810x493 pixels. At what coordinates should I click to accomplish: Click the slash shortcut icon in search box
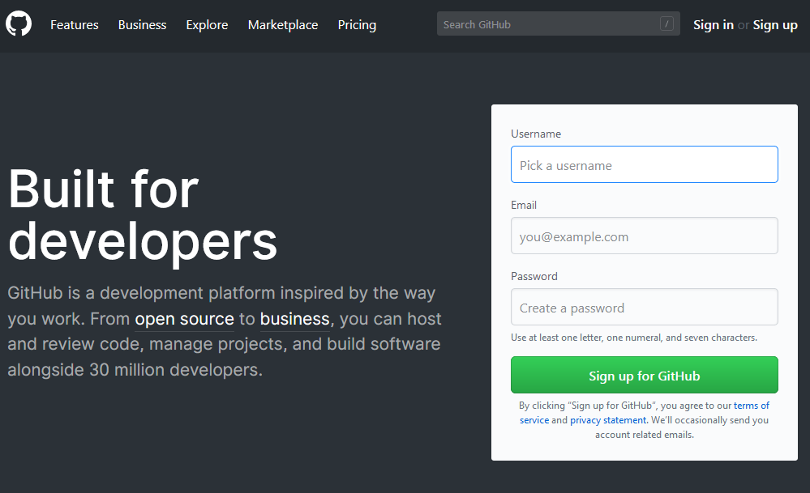coord(666,23)
